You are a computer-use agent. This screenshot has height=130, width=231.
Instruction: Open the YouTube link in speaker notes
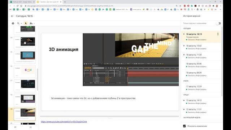coord(64,122)
